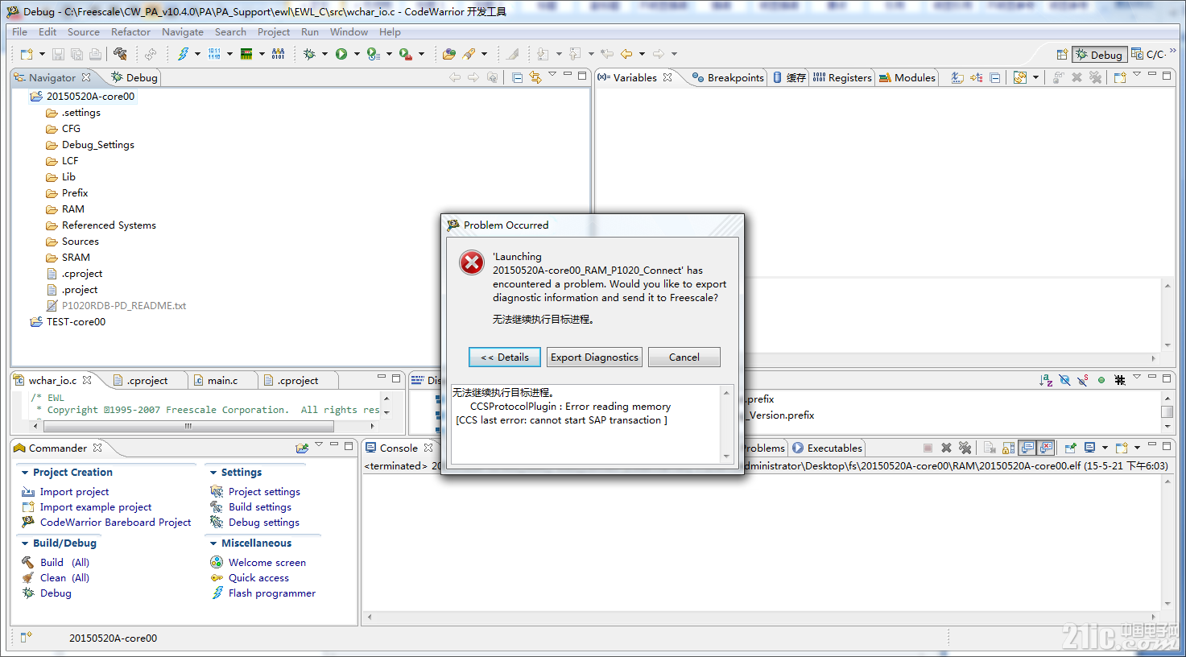The height and width of the screenshot is (657, 1186).
Task: Click the Search flashlight toolbar icon
Action: (469, 54)
